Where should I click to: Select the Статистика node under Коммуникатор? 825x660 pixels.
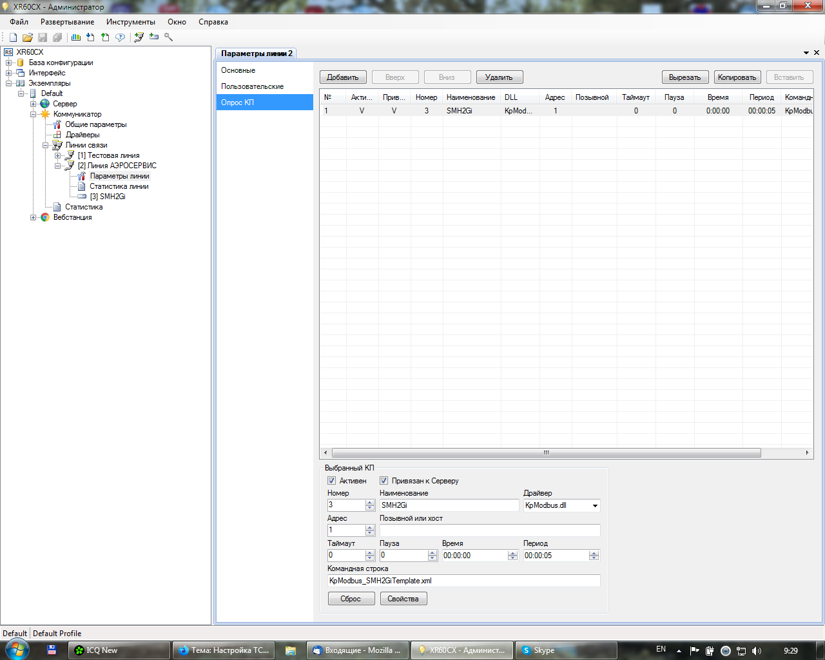(x=84, y=207)
